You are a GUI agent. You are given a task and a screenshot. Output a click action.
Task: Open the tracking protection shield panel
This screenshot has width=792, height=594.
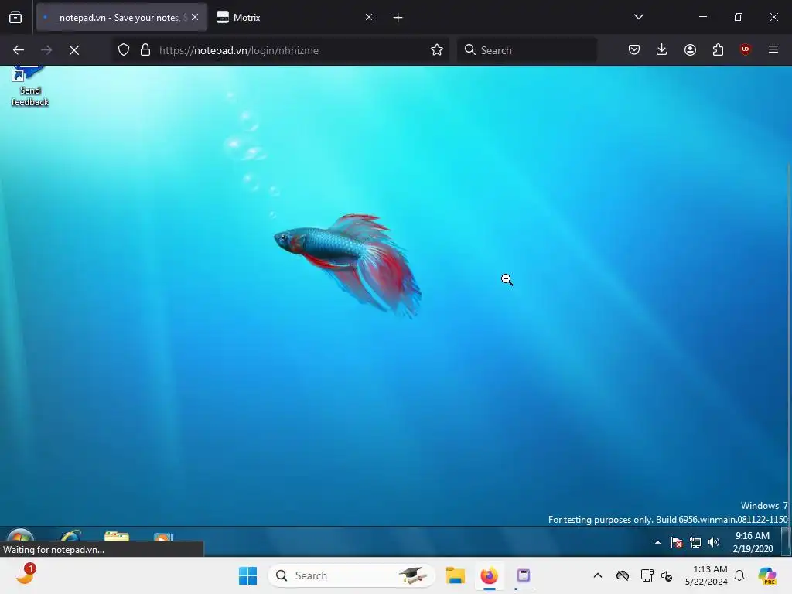click(124, 50)
